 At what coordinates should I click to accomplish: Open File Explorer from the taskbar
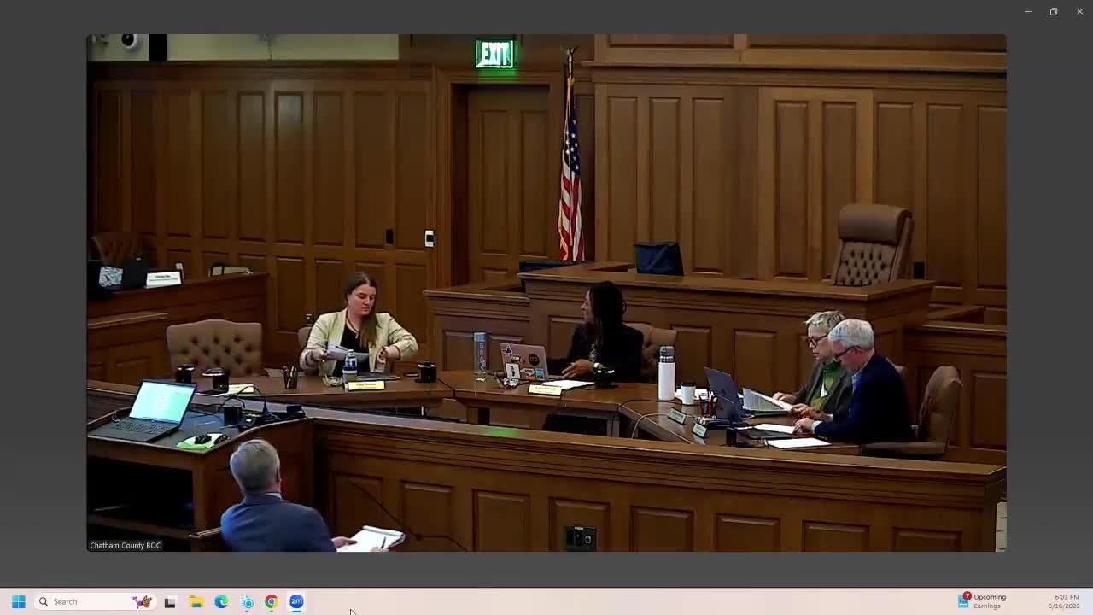pos(196,601)
